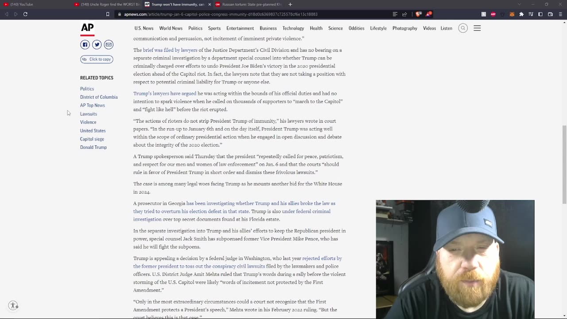Image resolution: width=567 pixels, height=319 pixels.
Task: Switch to the Russian torture CNN tab
Action: [x=248, y=4]
